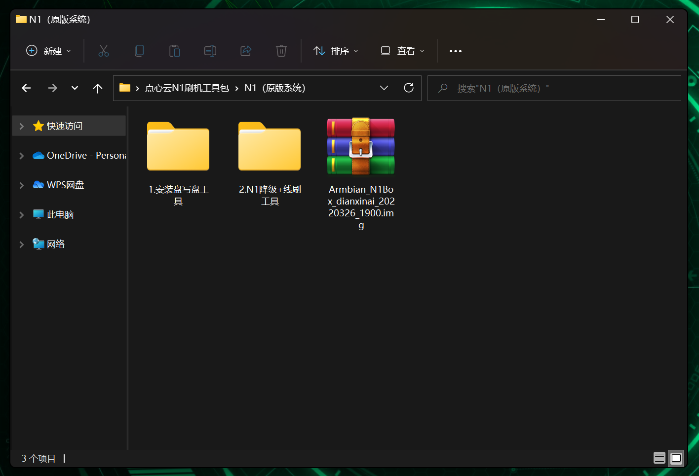This screenshot has height=476, width=699.
Task: Expand the 此电脑 tree node
Action: [21, 215]
